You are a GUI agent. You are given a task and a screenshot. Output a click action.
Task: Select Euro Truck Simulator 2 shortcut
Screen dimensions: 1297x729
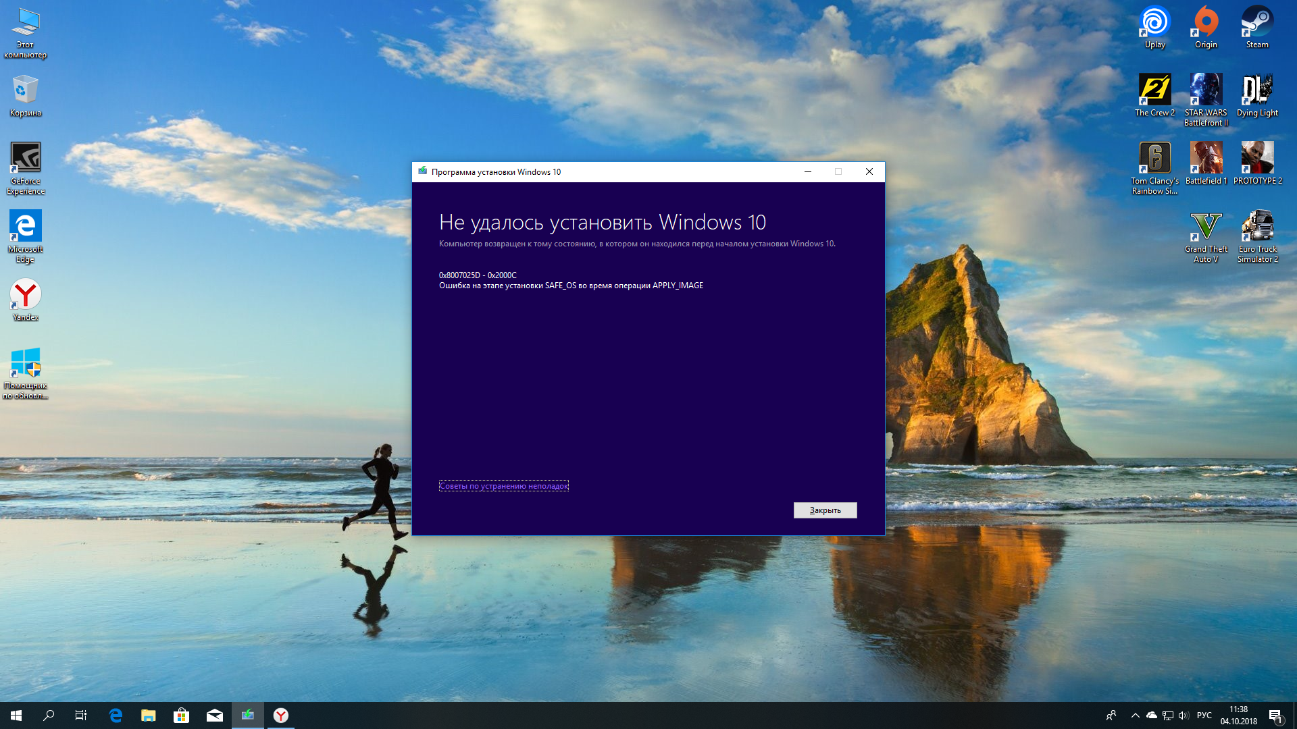(x=1257, y=236)
